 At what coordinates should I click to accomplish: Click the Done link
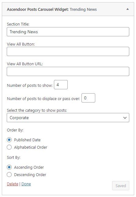click(26, 184)
